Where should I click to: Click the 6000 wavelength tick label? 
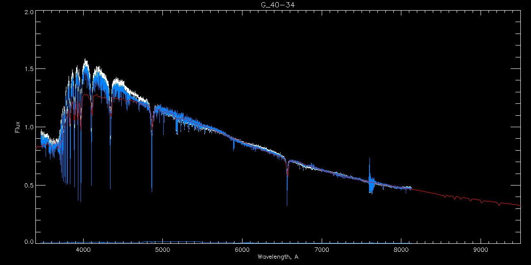tap(242, 249)
